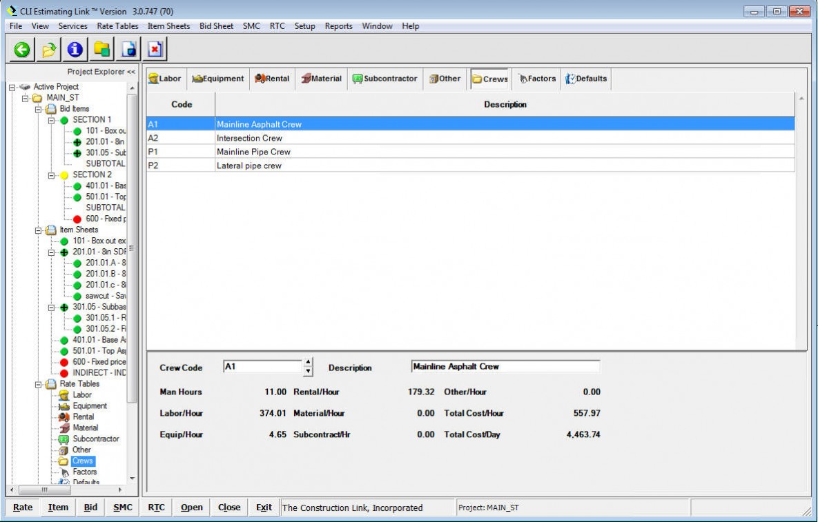Select the Mainline Pipe Crew row
Screen dimensions: 818x522
point(471,152)
